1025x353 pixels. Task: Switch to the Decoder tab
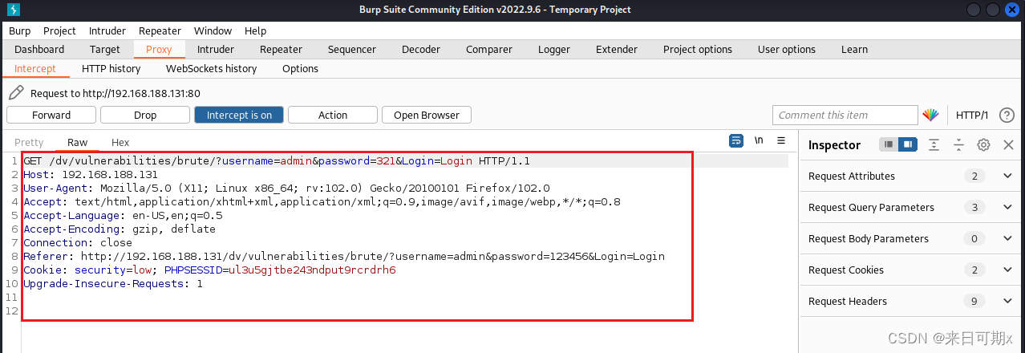(x=421, y=49)
